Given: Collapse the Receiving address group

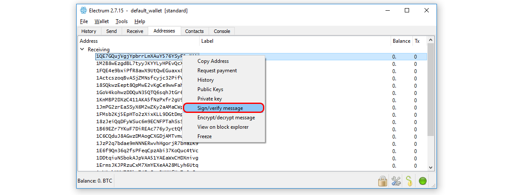Looking at the screenshot, I should [x=82, y=50].
